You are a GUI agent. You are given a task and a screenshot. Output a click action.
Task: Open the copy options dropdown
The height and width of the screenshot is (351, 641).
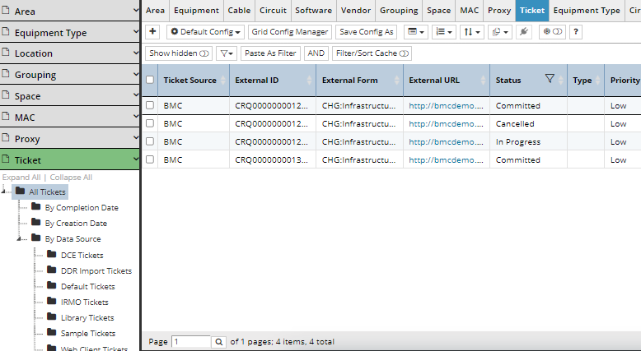pos(499,32)
